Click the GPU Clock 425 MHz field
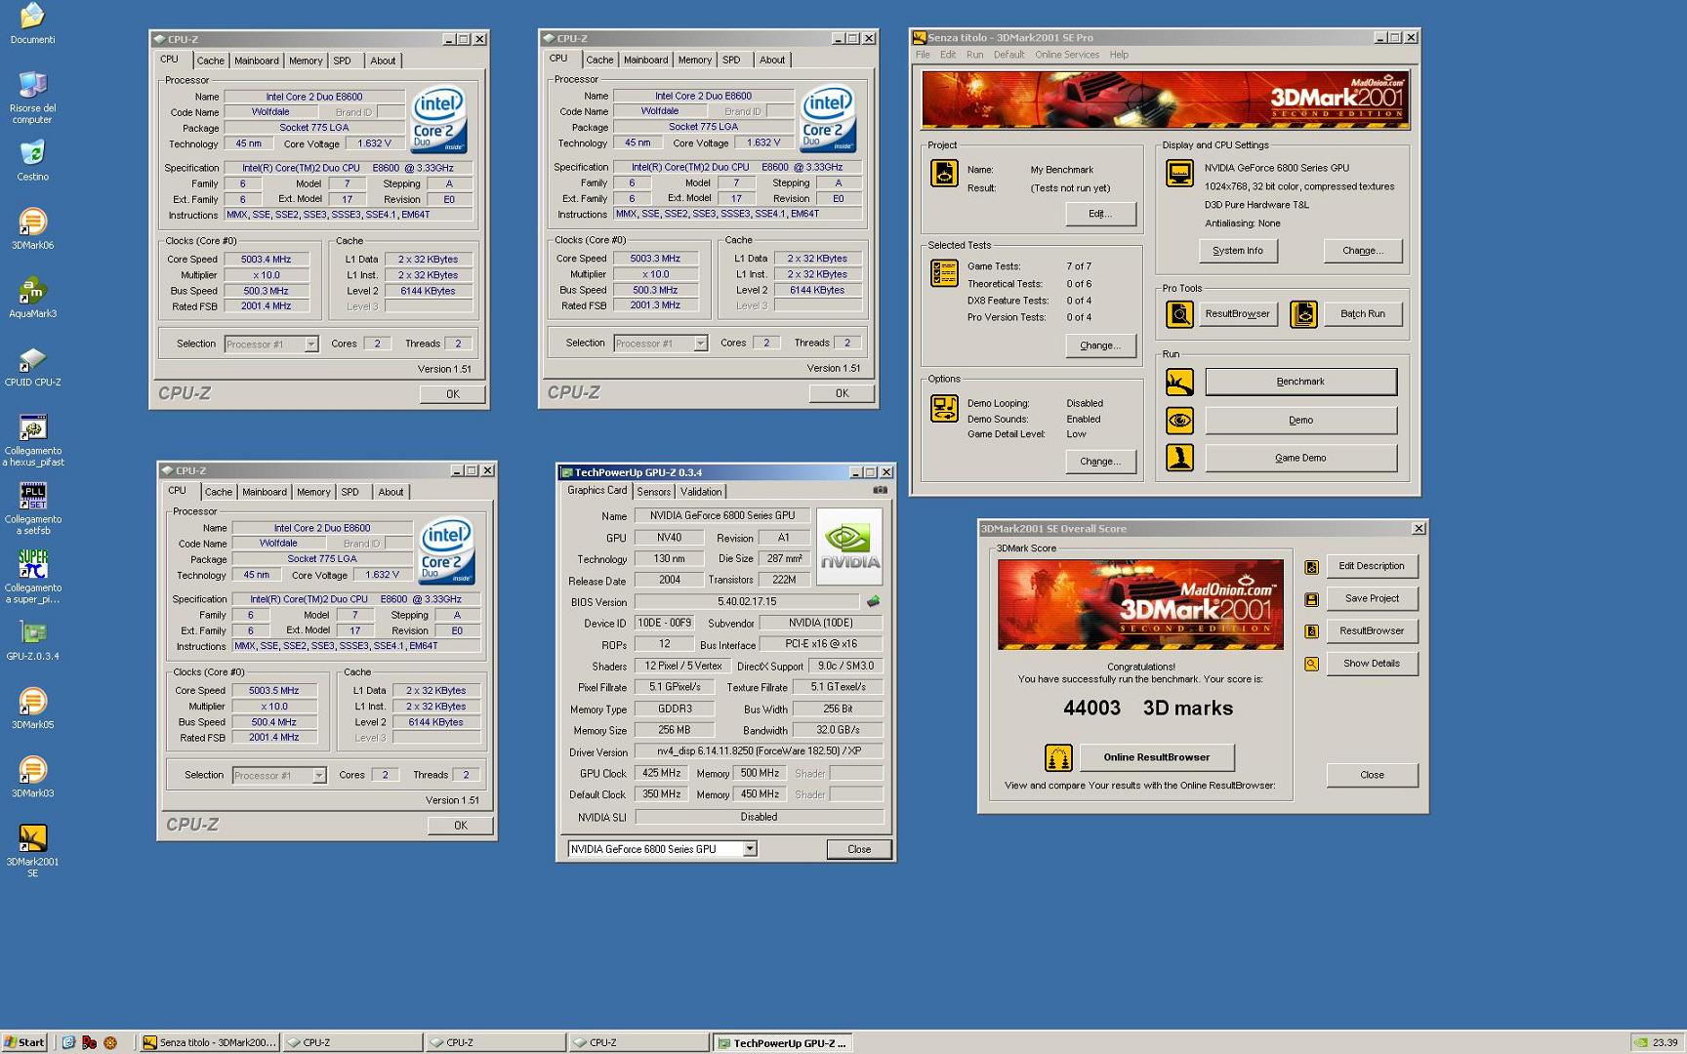Viewport: 1687px width, 1054px height. click(x=662, y=774)
